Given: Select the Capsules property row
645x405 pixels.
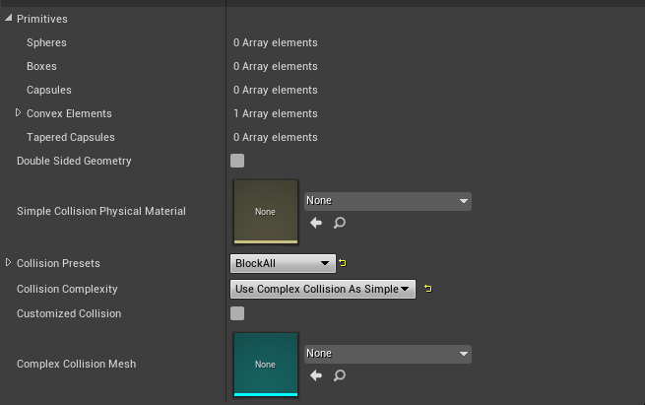Looking at the screenshot, I should point(48,90).
